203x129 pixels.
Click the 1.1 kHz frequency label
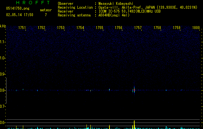click(3, 42)
